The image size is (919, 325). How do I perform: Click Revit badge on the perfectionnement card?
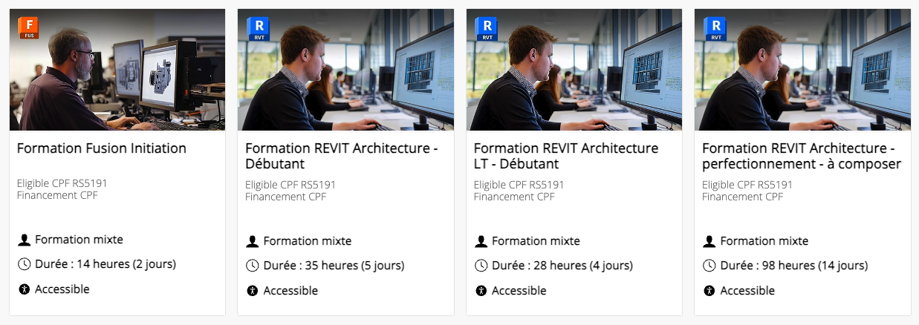click(x=715, y=29)
